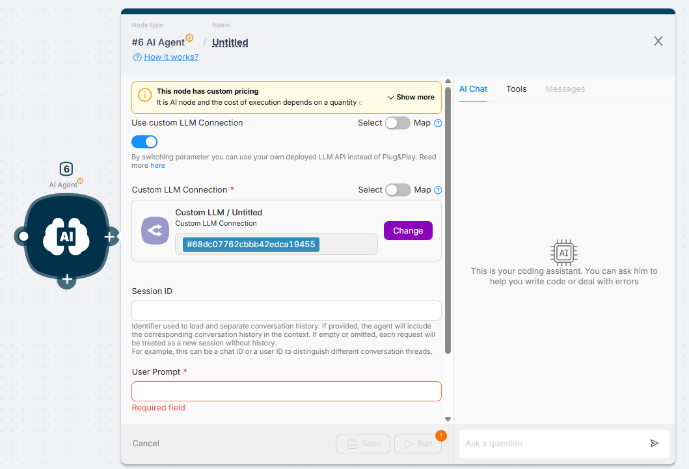Click Cancel to discard node settings
The height and width of the screenshot is (469, 689).
pyautogui.click(x=146, y=444)
